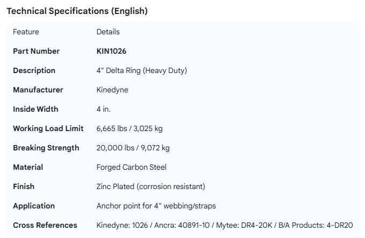Viewport: 365px width, 238px height.
Task: Click the 4 in. width value
Action: [x=103, y=109]
